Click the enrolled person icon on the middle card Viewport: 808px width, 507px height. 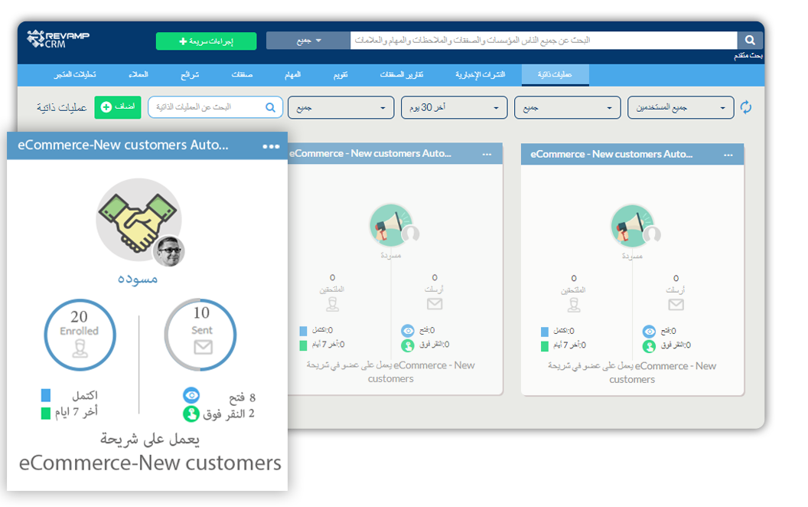[332, 304]
